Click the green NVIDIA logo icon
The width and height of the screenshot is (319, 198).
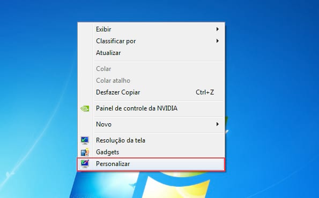tap(85, 108)
